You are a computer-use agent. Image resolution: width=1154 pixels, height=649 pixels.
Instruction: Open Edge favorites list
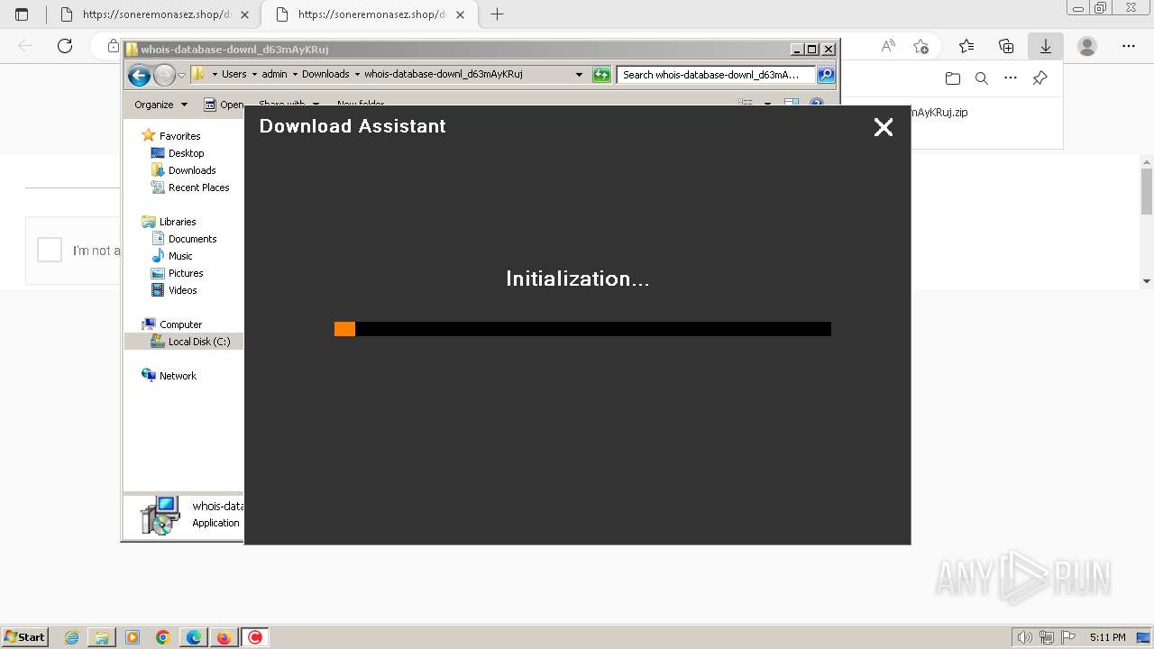[x=966, y=46]
